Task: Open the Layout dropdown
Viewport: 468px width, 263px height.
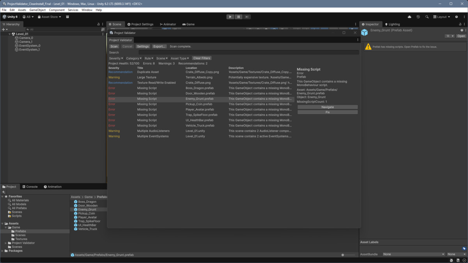Action: tap(441, 17)
